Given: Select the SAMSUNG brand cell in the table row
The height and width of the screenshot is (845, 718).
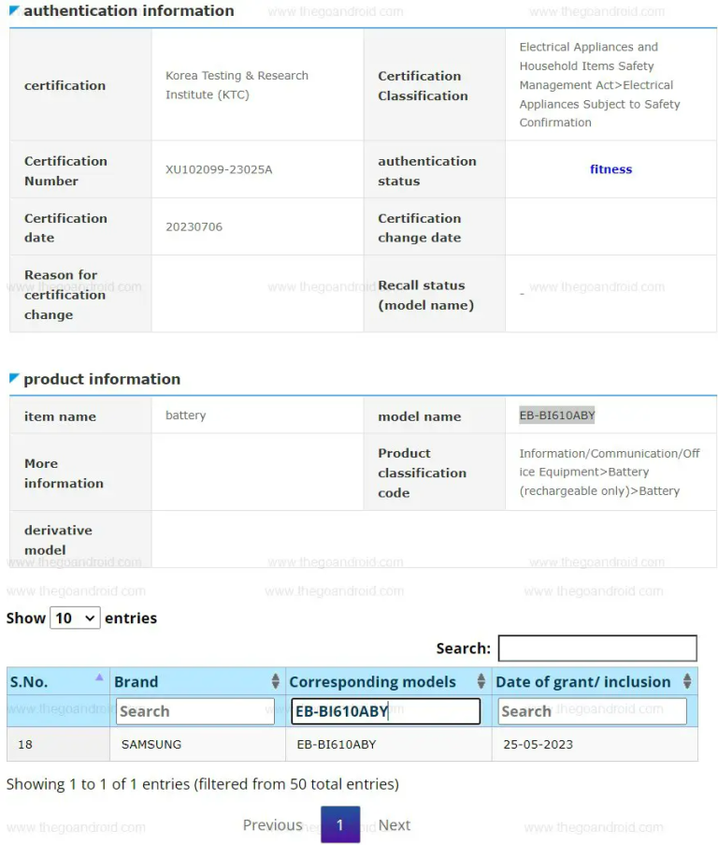Looking at the screenshot, I should tap(151, 745).
